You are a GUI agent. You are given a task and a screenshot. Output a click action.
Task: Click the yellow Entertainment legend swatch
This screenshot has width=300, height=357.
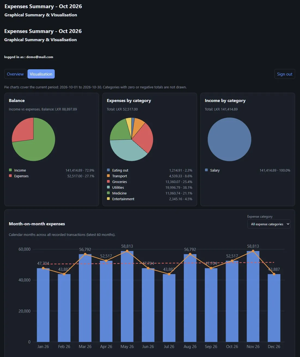coord(108,199)
